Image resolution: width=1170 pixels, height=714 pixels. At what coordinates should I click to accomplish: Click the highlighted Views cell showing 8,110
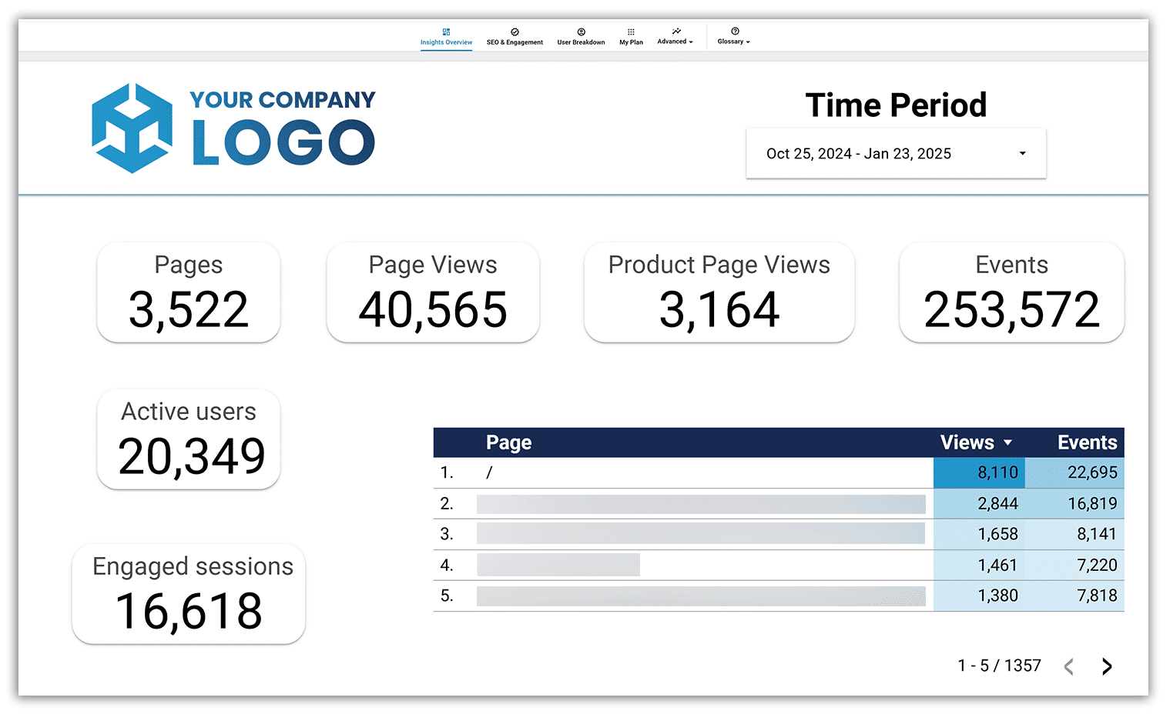(x=979, y=472)
